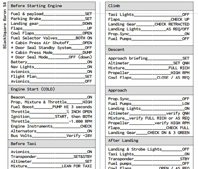
Task: Click the 'Parking Brake SET' checklist row
Action: pos(51,19)
